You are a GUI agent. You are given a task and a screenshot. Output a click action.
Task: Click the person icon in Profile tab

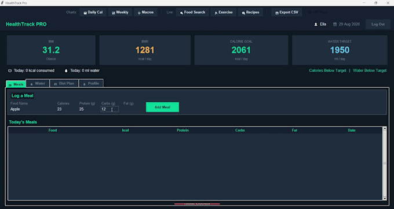pos(84,84)
